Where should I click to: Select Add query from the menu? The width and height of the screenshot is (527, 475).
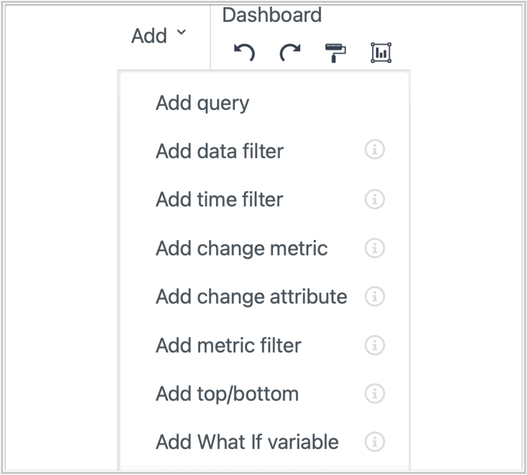pos(202,103)
